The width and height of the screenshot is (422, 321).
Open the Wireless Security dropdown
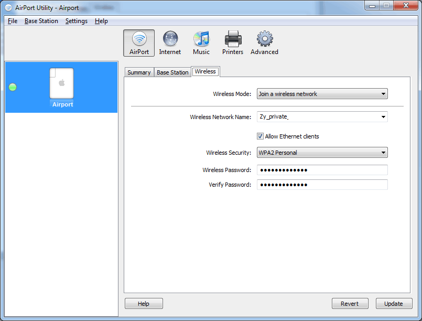[322, 153]
